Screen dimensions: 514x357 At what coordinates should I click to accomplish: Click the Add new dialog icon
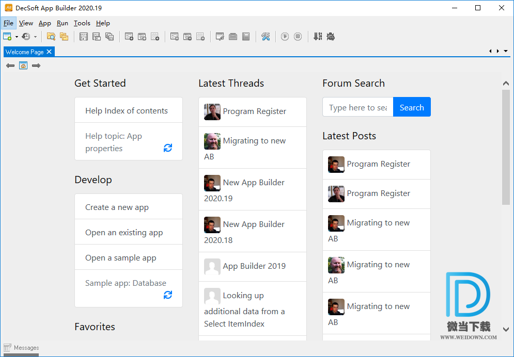142,36
